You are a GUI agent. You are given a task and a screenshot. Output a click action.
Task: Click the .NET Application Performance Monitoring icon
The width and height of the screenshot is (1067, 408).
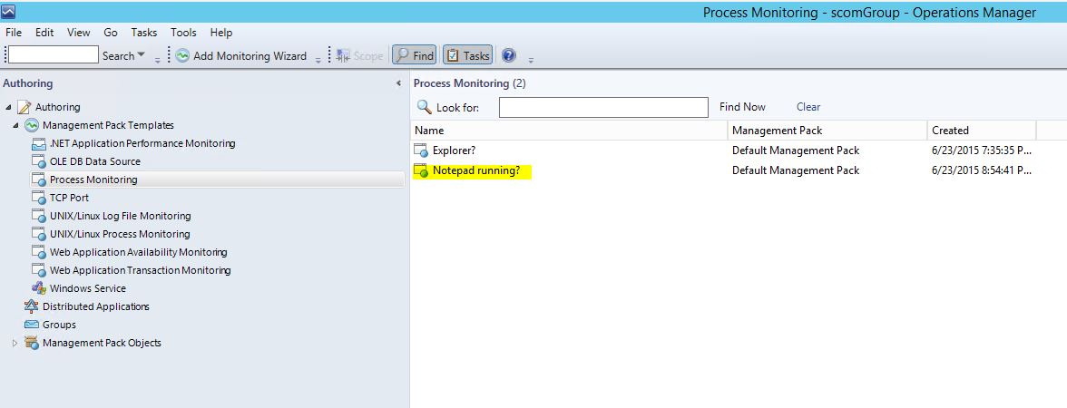point(39,143)
